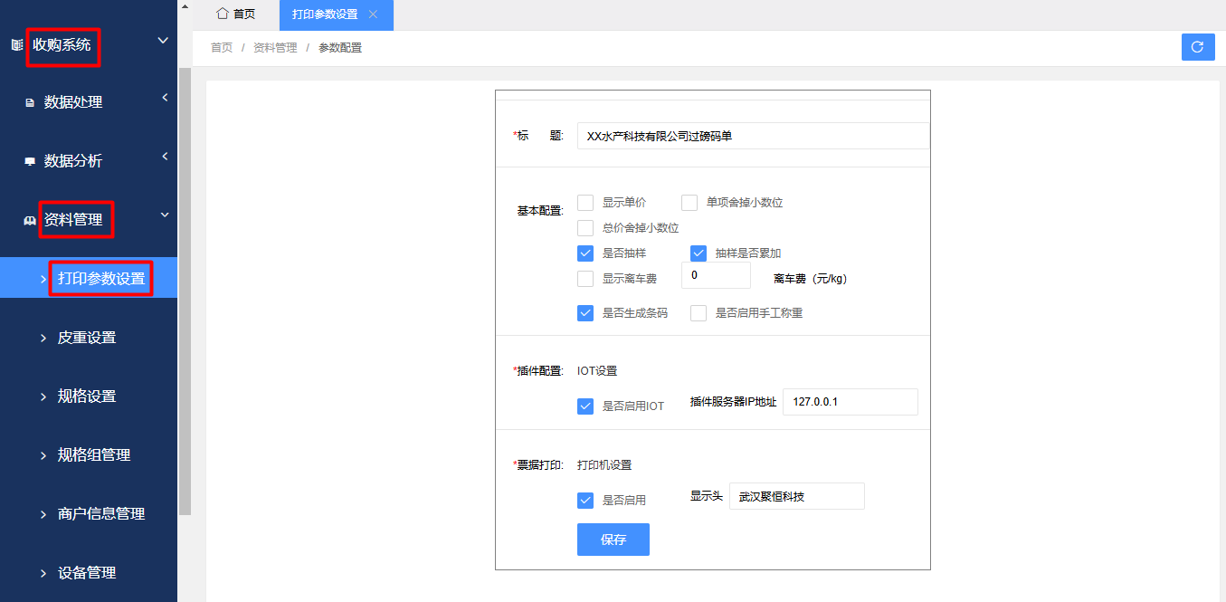Click the 显示头 input field

[x=797, y=496]
